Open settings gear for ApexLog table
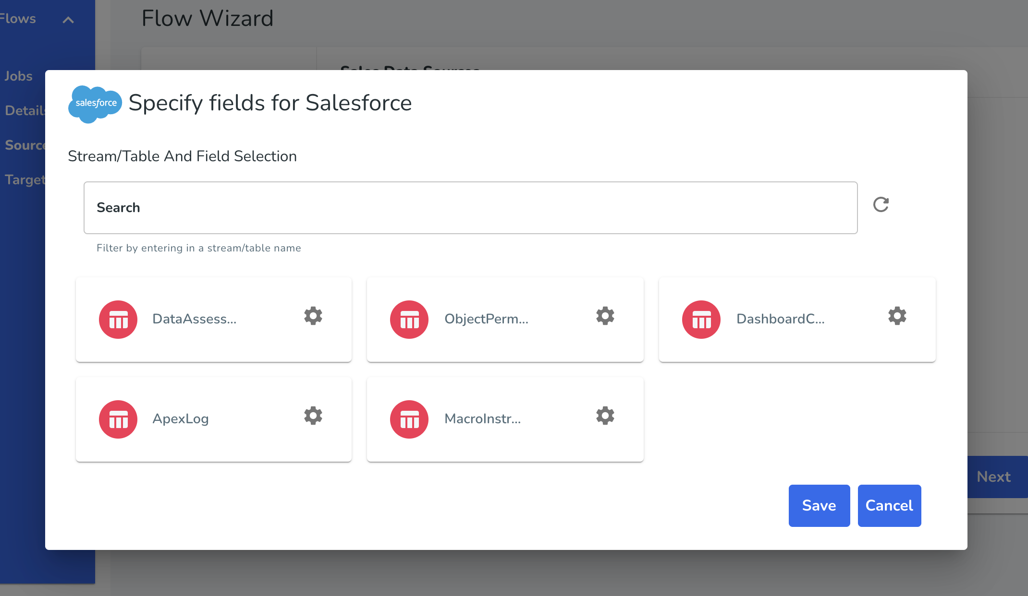1028x596 pixels. 313,416
